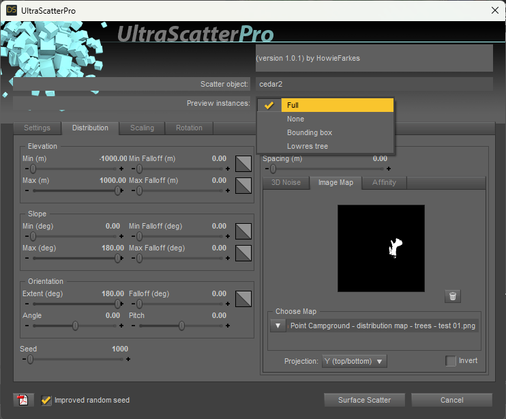Select Bounding box preview option
The height and width of the screenshot is (419, 506).
(x=325, y=132)
